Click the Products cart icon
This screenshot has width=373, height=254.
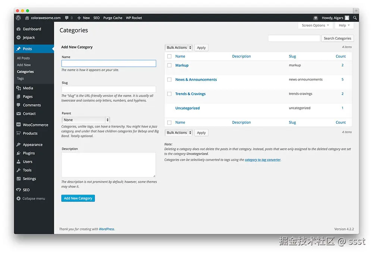pyautogui.click(x=19, y=133)
